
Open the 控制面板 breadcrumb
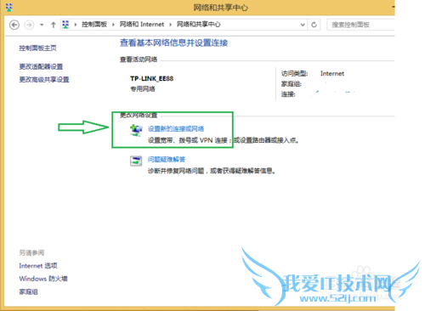[x=94, y=25]
